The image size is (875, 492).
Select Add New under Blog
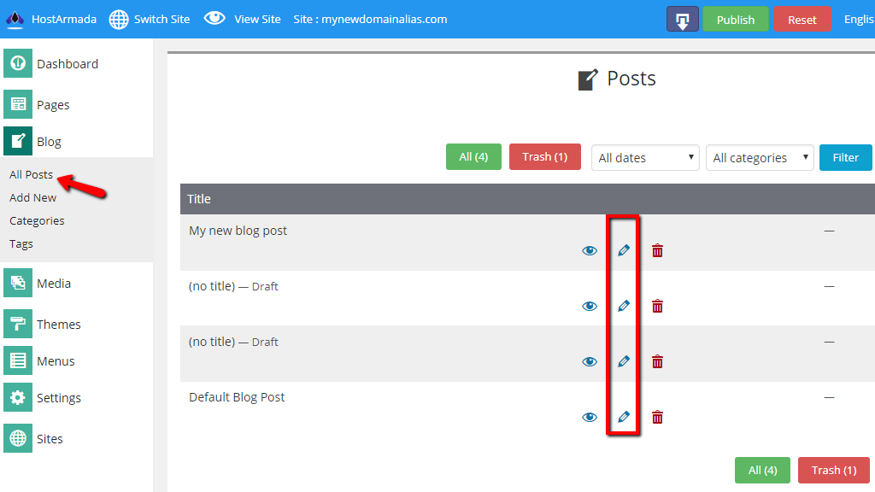[x=33, y=197]
